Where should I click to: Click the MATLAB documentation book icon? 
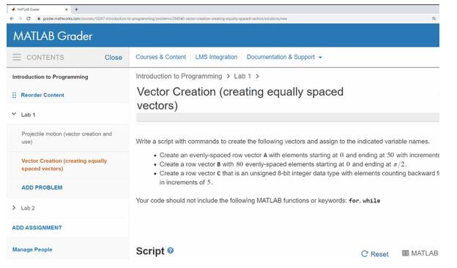(405, 253)
